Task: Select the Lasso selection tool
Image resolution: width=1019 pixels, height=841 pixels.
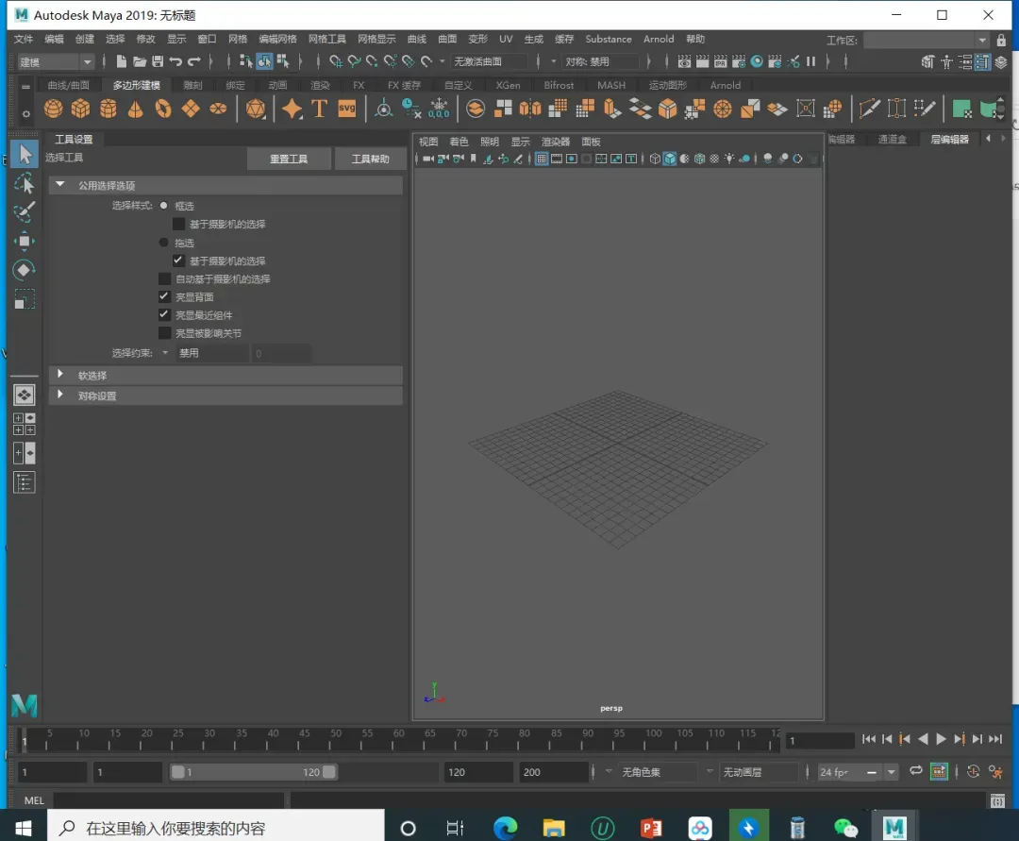Action: click(25, 183)
